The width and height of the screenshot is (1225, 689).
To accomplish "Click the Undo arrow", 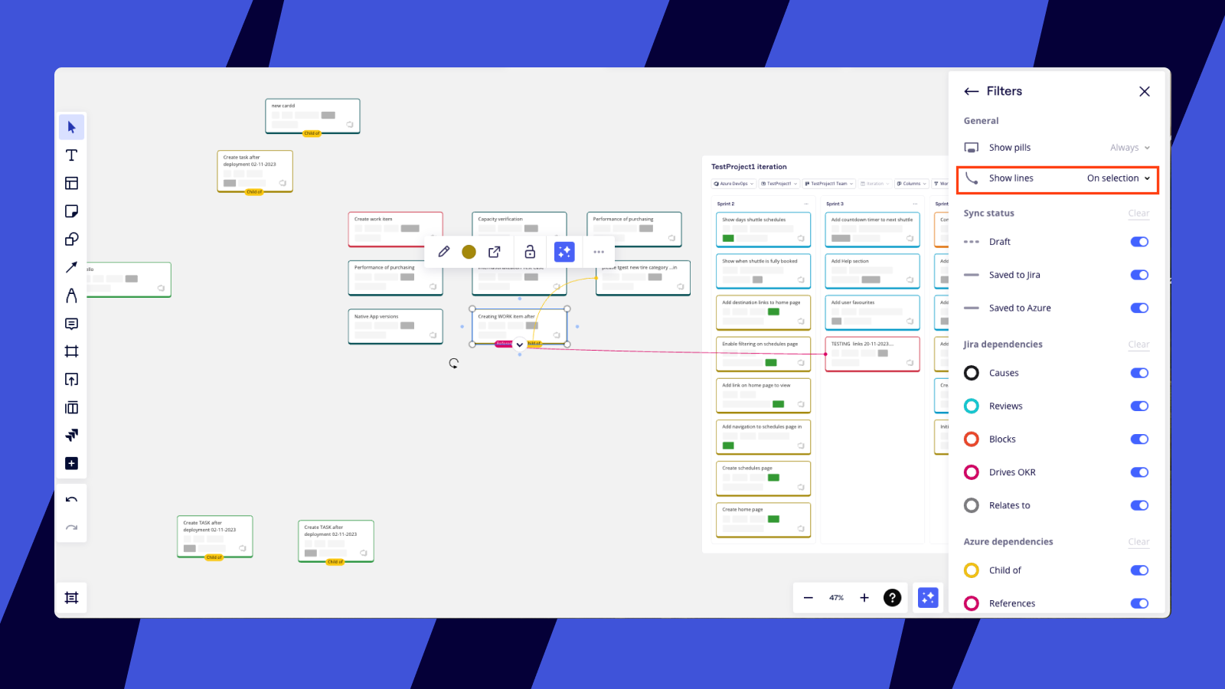I will pyautogui.click(x=71, y=500).
